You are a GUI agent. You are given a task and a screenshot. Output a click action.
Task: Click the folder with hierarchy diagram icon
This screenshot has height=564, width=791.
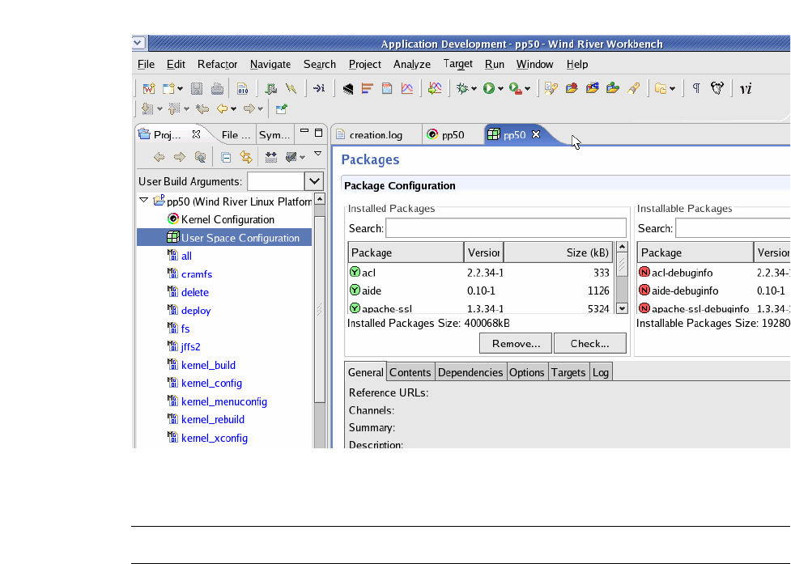593,89
